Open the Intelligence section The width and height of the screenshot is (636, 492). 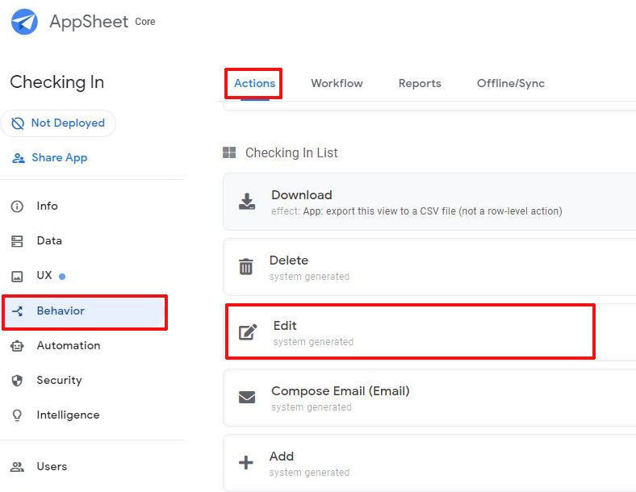click(68, 415)
